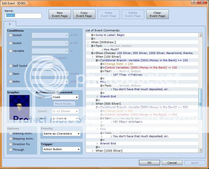The width and height of the screenshot is (209, 169).
Task: Toggle the Direction Fix option
Action: 10,144
